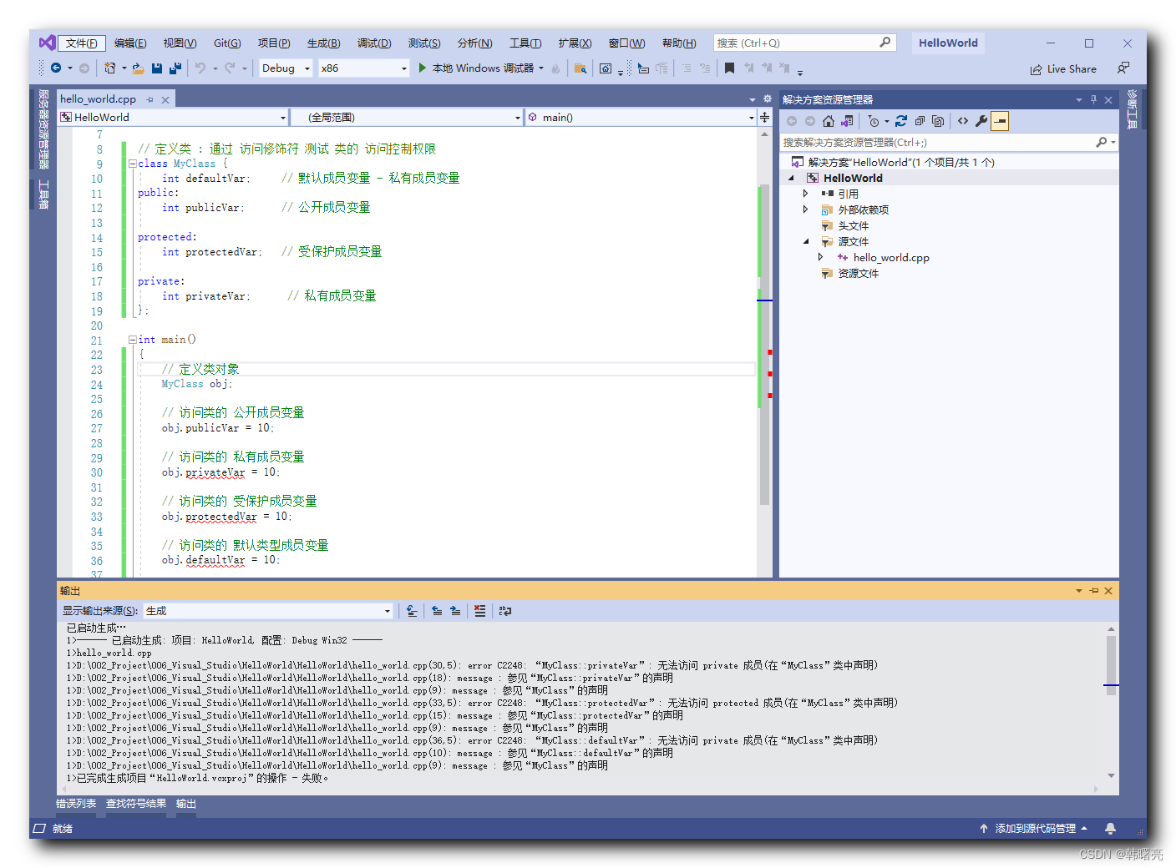The width and height of the screenshot is (1176, 868).
Task: Click the code editor vertical scrollbar thumb
Action: [x=764, y=346]
